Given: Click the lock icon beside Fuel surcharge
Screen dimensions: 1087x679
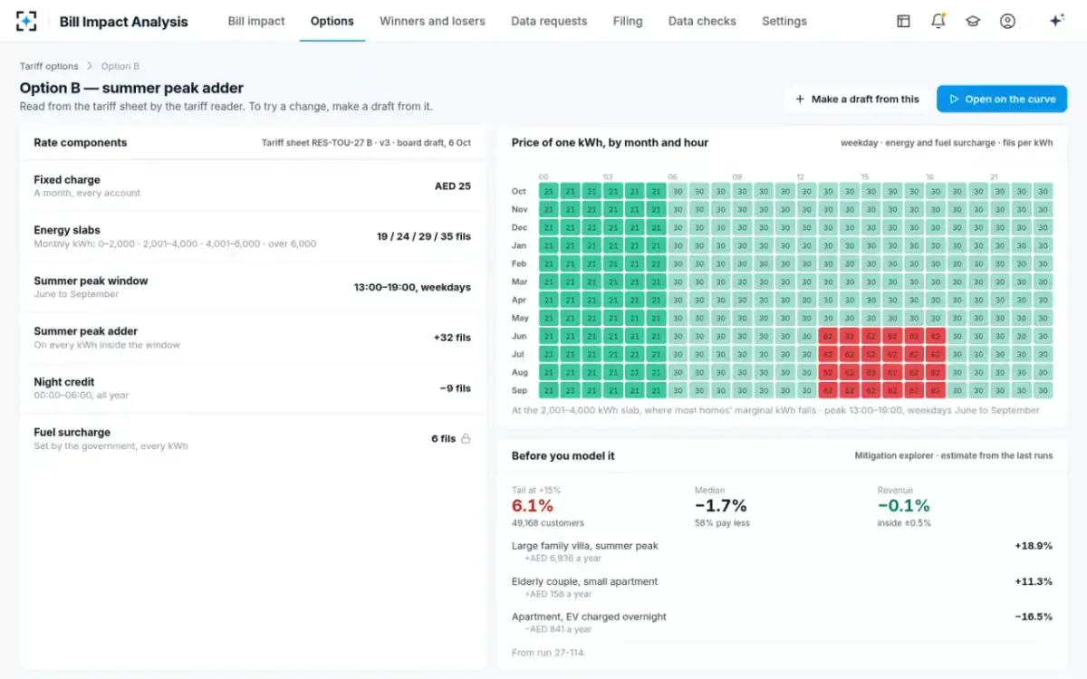Looking at the screenshot, I should 466,439.
